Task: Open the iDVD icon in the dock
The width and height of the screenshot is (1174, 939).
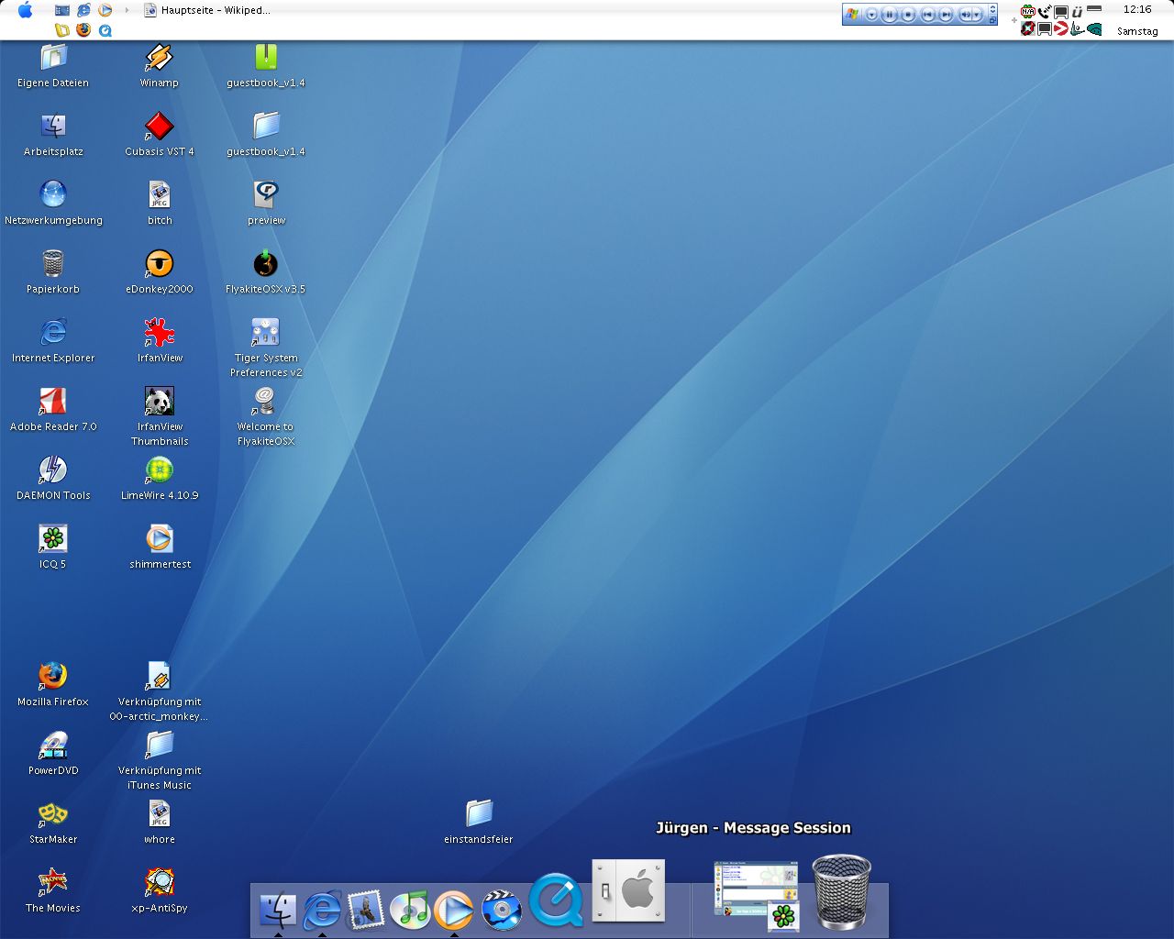Action: tap(501, 910)
